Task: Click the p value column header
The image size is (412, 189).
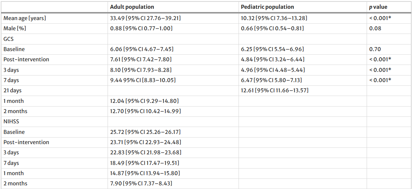Action: click(x=378, y=7)
